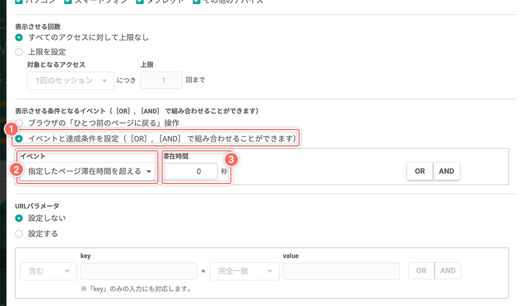The image size is (524, 306).
Task: Click the note '※「key」のみの入力にも対応します。'
Action: (136, 289)
